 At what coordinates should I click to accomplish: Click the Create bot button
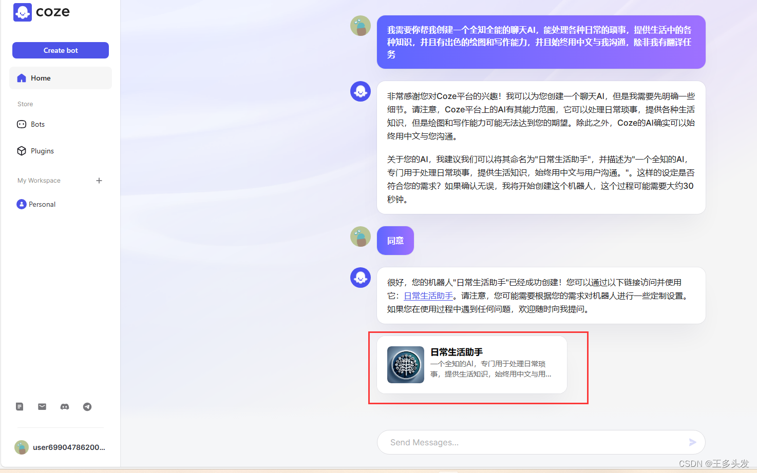61,50
